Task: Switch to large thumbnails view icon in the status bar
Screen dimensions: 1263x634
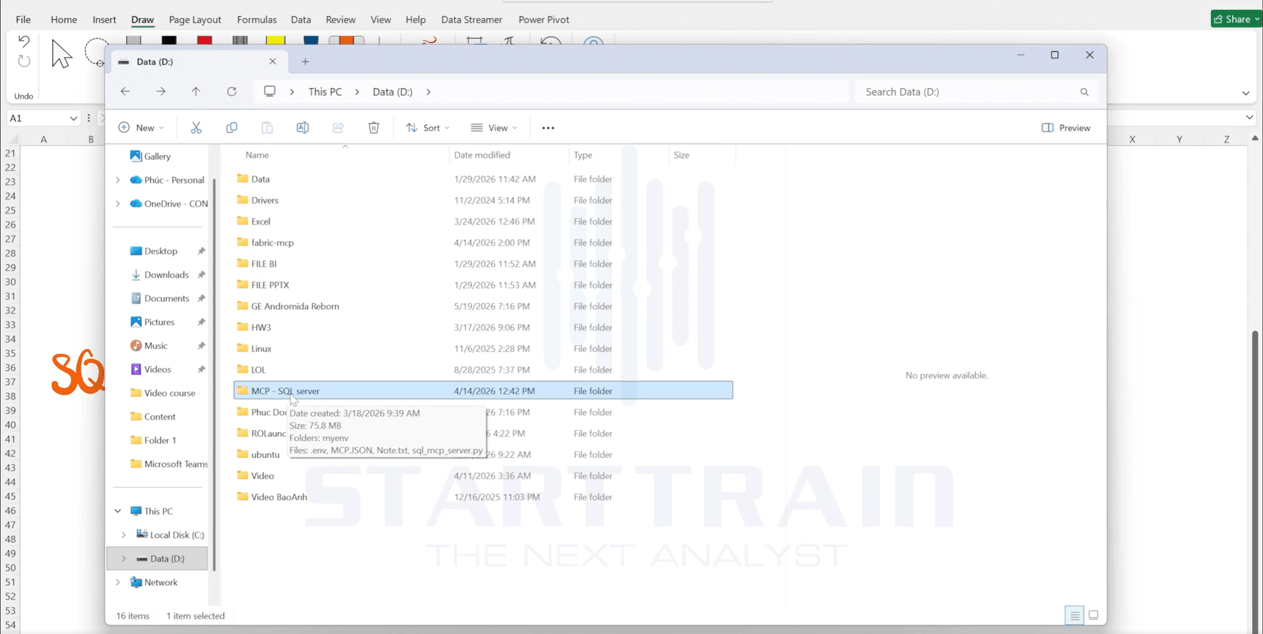Action: pyautogui.click(x=1094, y=616)
